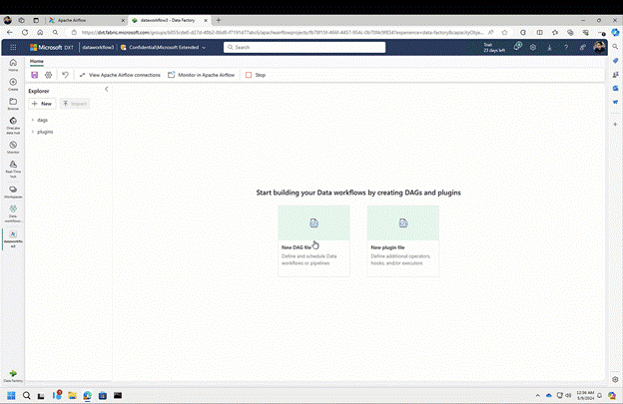The width and height of the screenshot is (623, 404).
Task: Open a new browser tab
Action: point(218,20)
